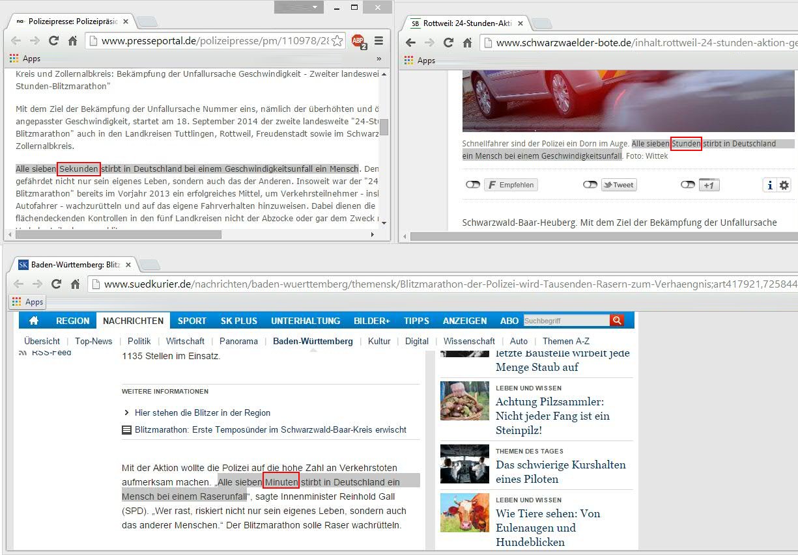Enable the Tweet toggle switch
This screenshot has width=798, height=555.
[x=590, y=185]
